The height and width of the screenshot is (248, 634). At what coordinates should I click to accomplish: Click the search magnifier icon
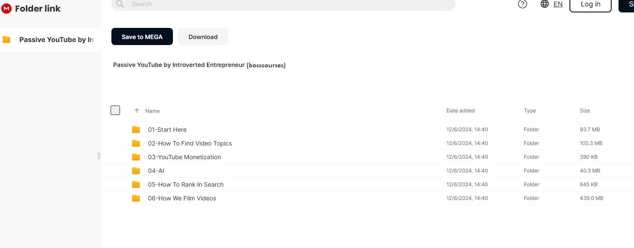pyautogui.click(x=120, y=4)
